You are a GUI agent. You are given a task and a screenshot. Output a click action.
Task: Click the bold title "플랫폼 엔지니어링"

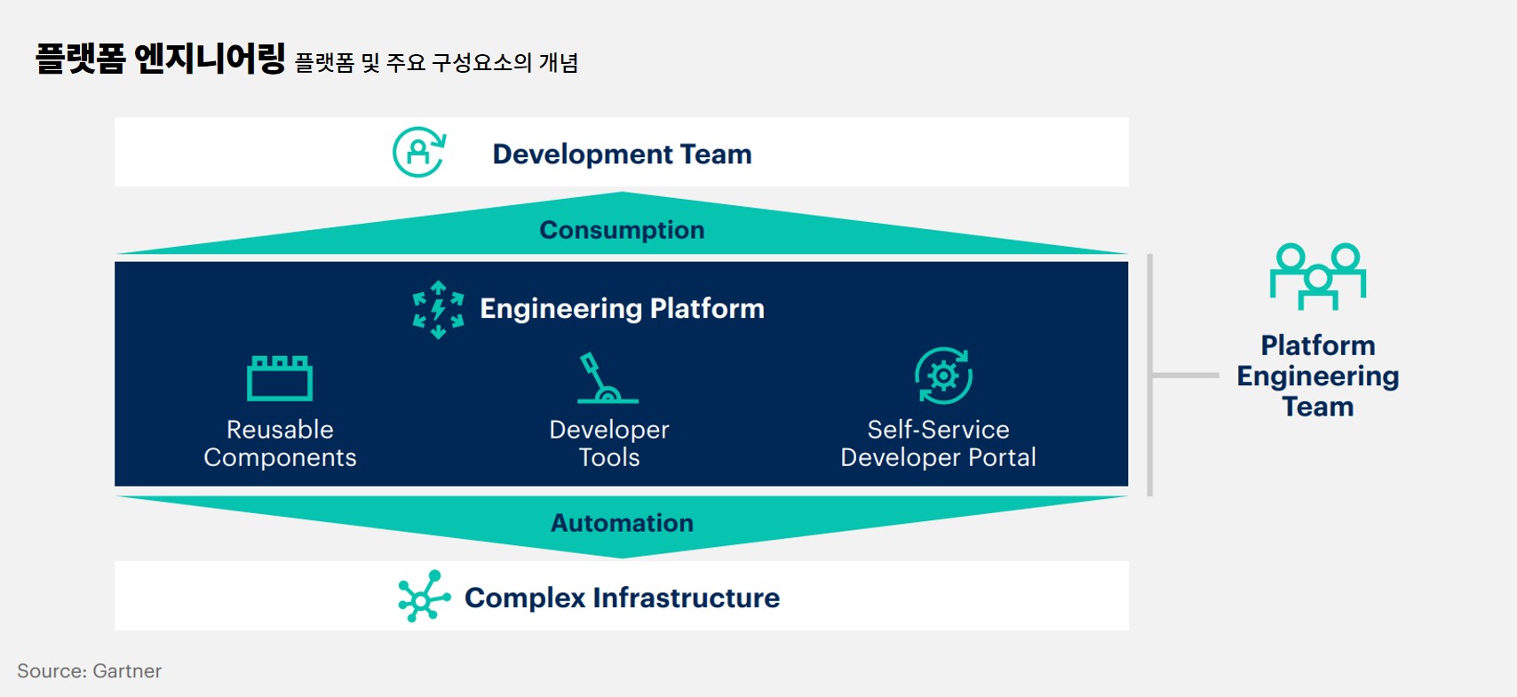click(161, 59)
